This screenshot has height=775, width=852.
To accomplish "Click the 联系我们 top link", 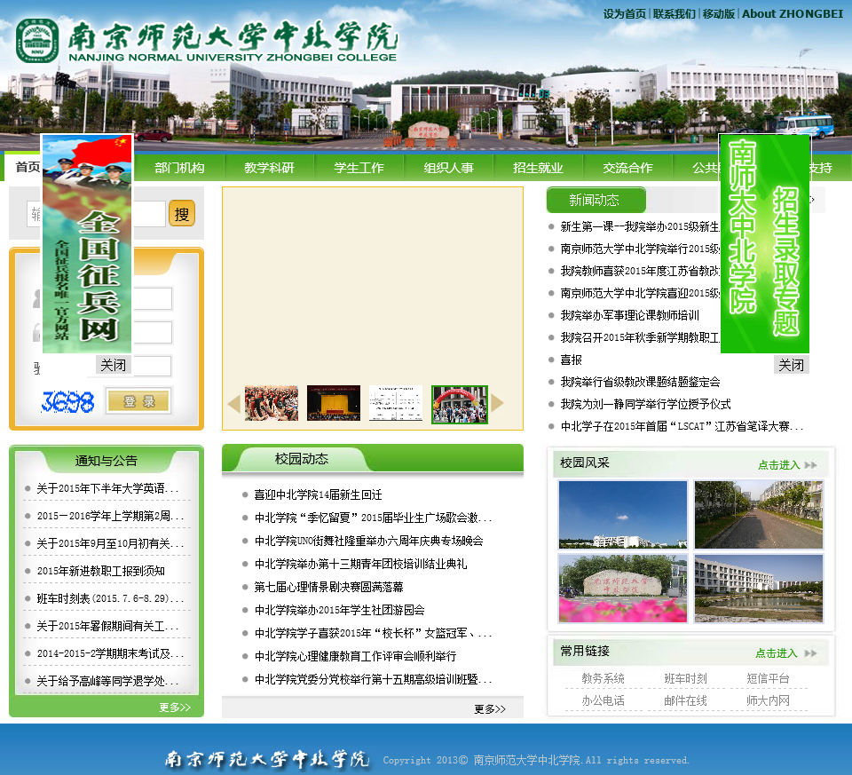I will pyautogui.click(x=674, y=14).
